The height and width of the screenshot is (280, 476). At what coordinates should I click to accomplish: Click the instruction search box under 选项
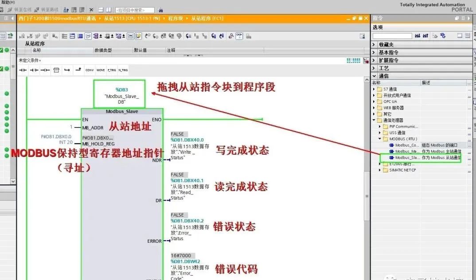click(392, 36)
